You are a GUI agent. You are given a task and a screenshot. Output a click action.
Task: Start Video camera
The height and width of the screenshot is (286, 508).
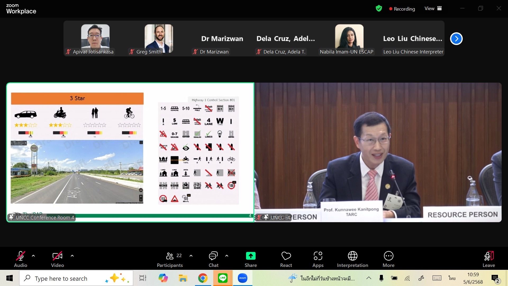click(57, 259)
